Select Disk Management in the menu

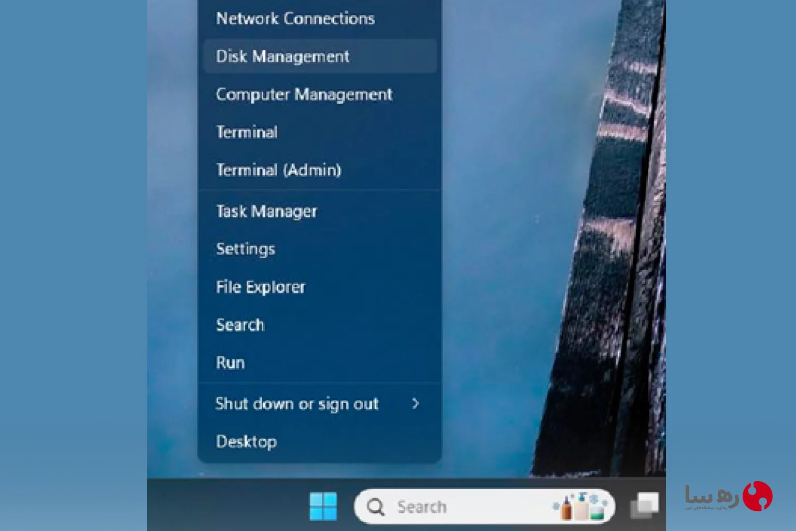click(320, 56)
